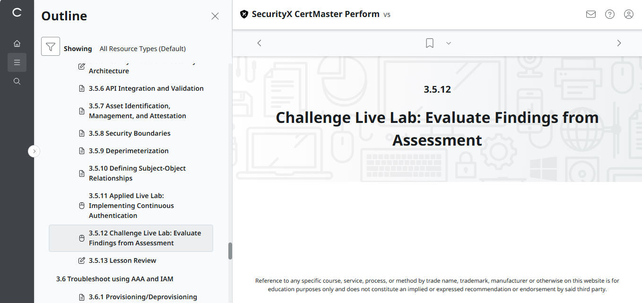Open 3.5.9 Deperimeterization in outline
The image size is (642, 303).
click(129, 151)
